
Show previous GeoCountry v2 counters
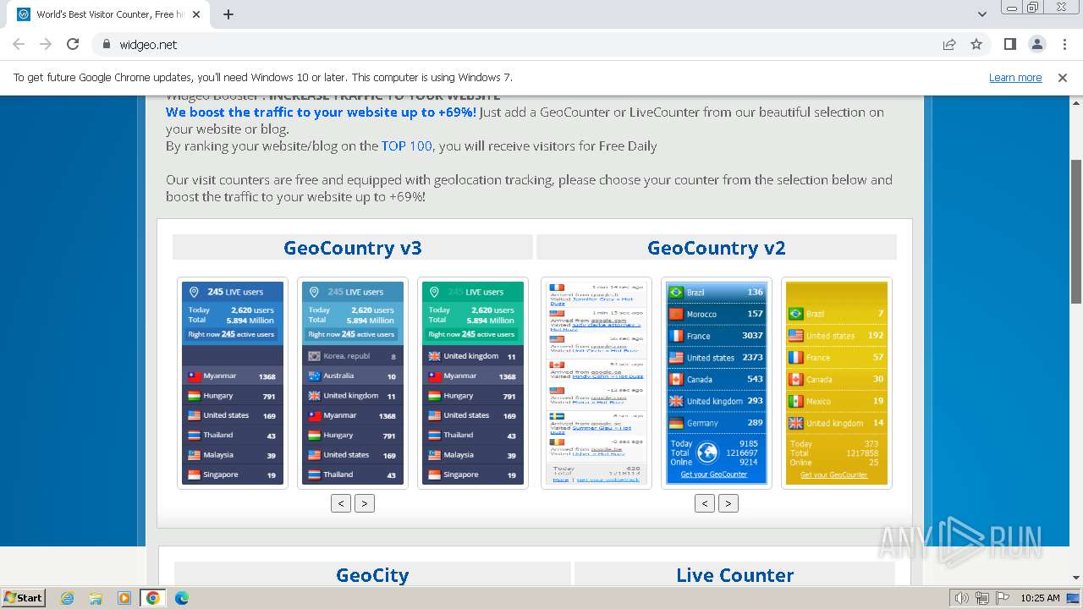pyautogui.click(x=705, y=503)
